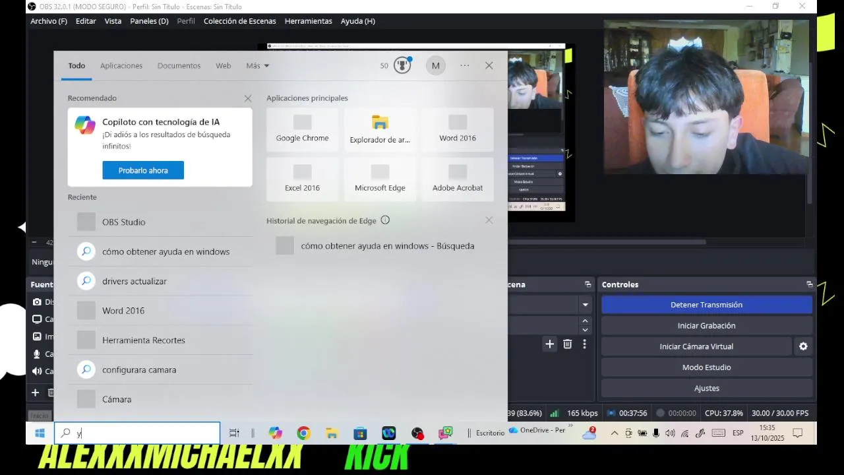The image size is (844, 475).
Task: Zoom out preview with minus button
Action: pos(34,242)
